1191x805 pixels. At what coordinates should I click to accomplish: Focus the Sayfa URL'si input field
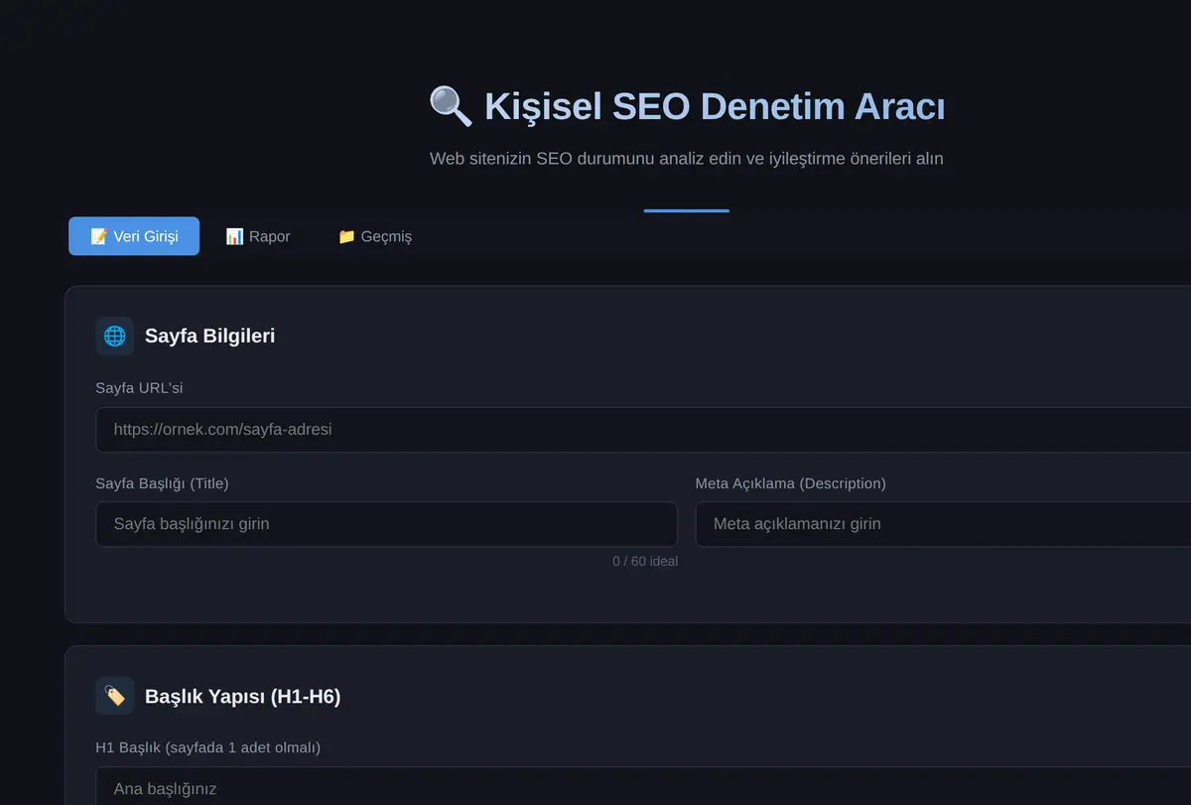coord(643,430)
